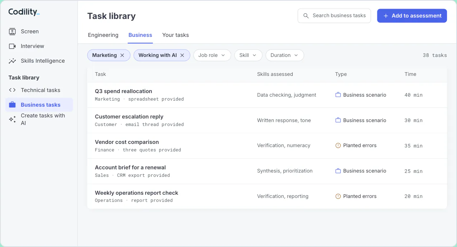Image resolution: width=457 pixels, height=247 pixels.
Task: Click the 35 min time value
Action: click(x=414, y=146)
